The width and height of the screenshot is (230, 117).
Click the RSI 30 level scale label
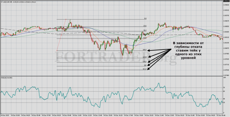(224, 103)
